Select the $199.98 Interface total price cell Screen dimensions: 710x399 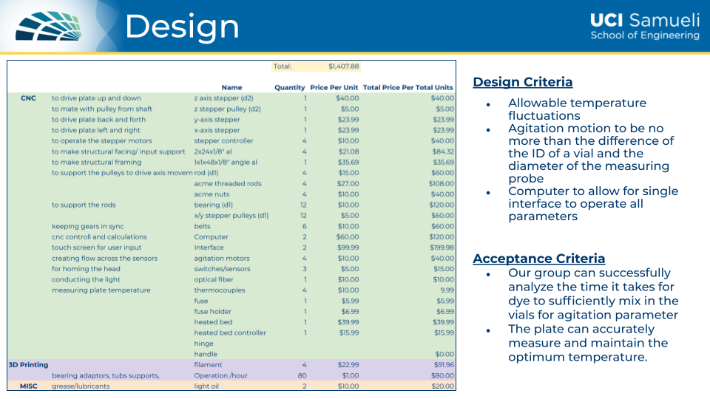point(442,248)
